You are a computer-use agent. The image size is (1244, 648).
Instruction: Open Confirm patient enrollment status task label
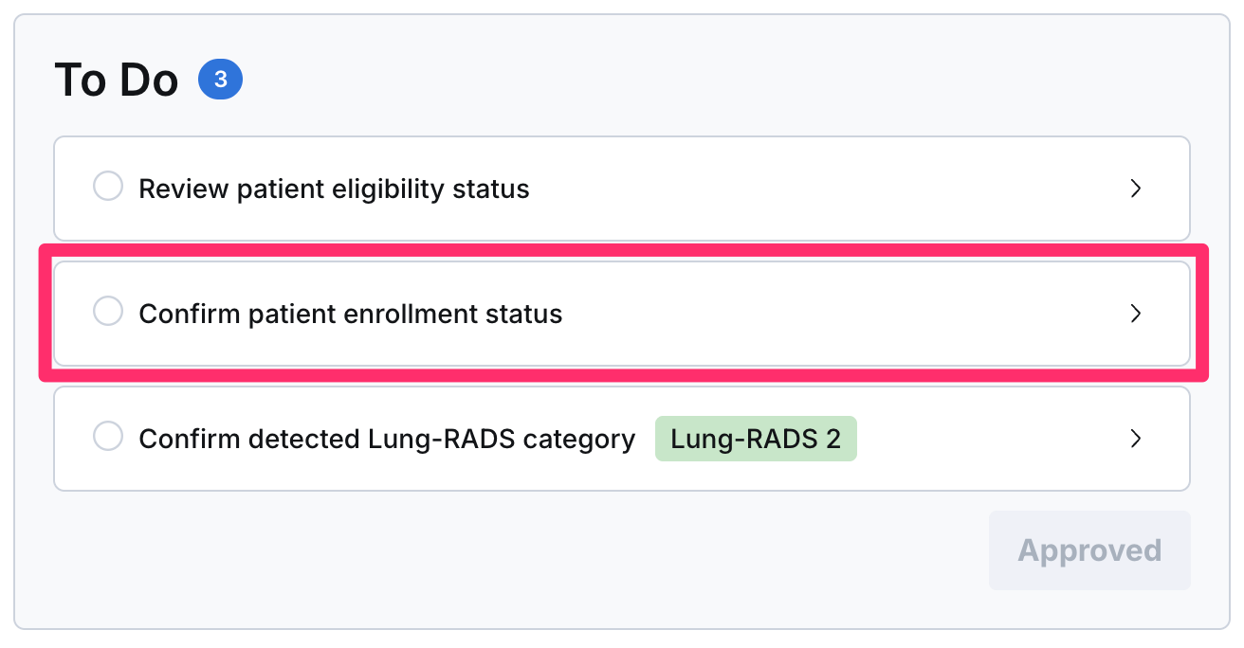[351, 314]
